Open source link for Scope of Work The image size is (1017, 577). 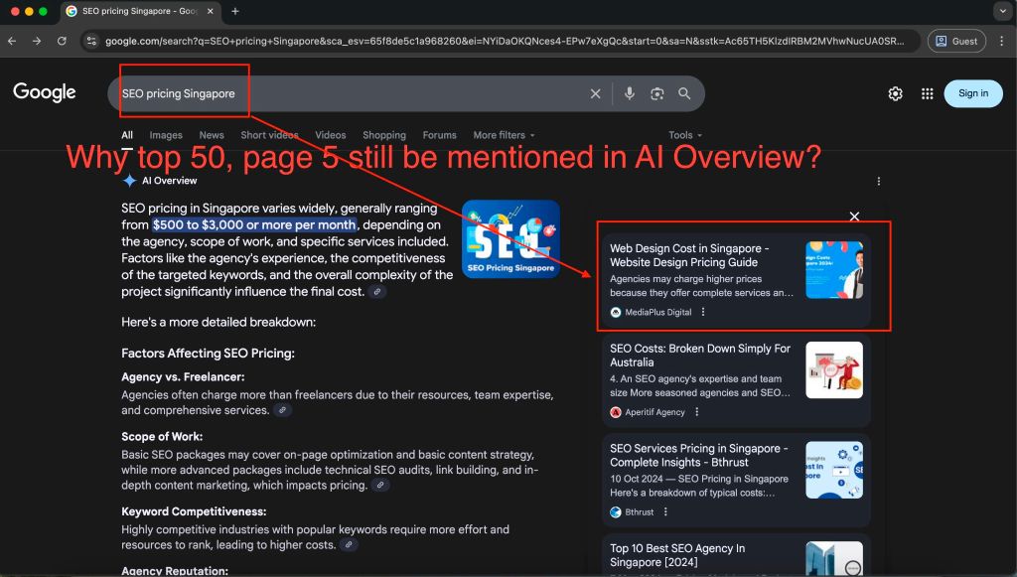pos(380,485)
